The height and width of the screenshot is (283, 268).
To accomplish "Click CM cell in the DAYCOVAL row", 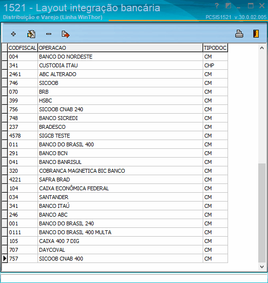I will pos(215,250).
